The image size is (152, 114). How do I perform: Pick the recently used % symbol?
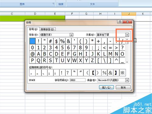point(104,73)
